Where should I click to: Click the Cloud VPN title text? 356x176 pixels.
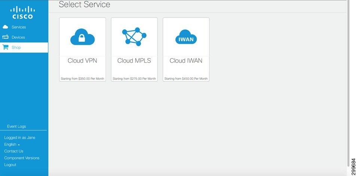82,61
